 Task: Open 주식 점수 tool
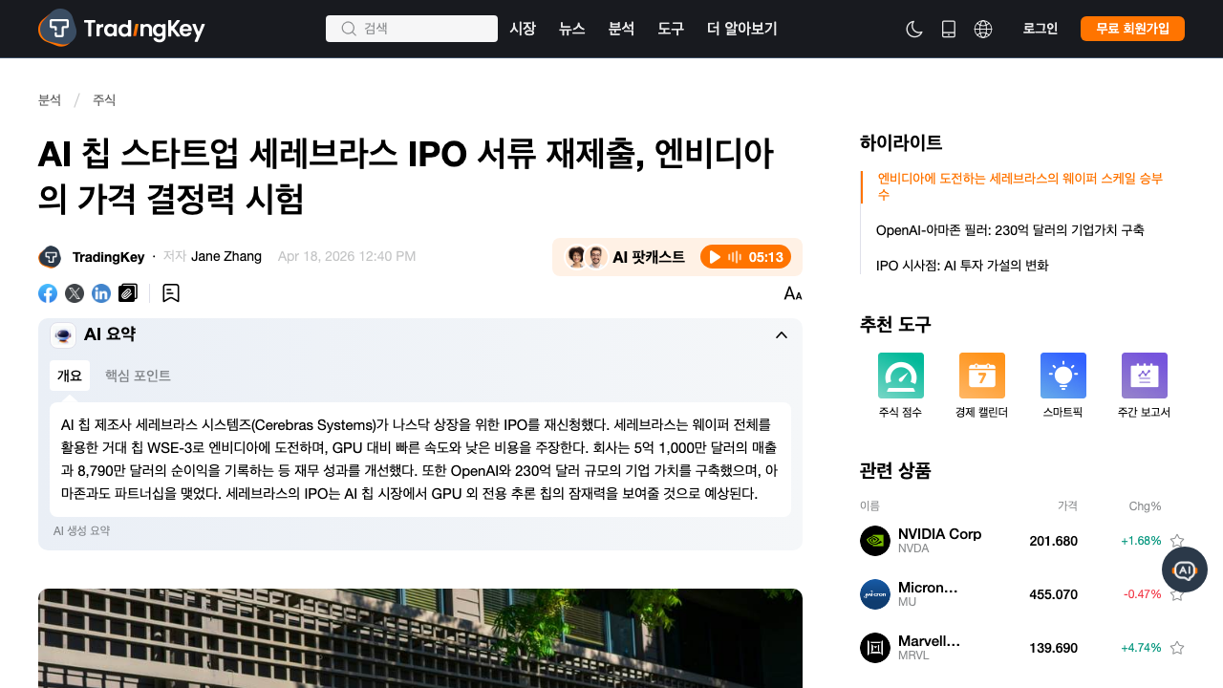click(x=901, y=386)
